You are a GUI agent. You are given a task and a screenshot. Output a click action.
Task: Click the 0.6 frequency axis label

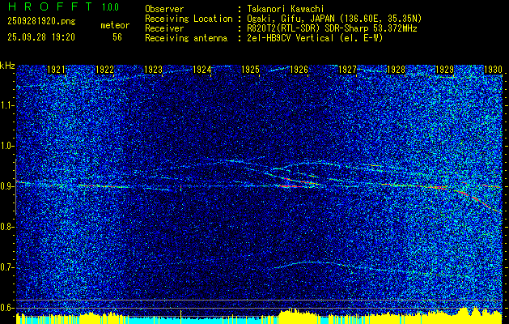click(x=6, y=308)
